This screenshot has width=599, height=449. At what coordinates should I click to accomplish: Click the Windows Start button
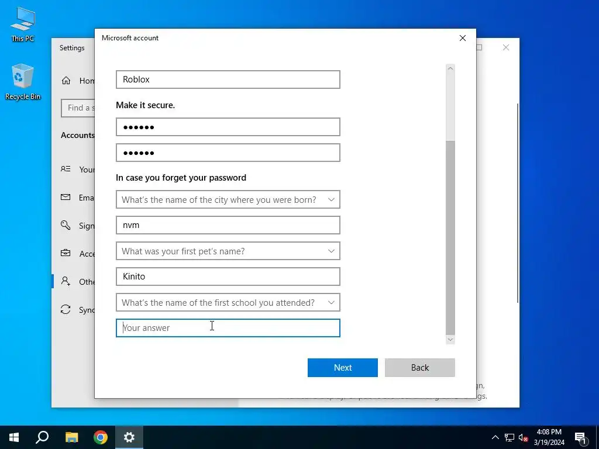click(14, 437)
